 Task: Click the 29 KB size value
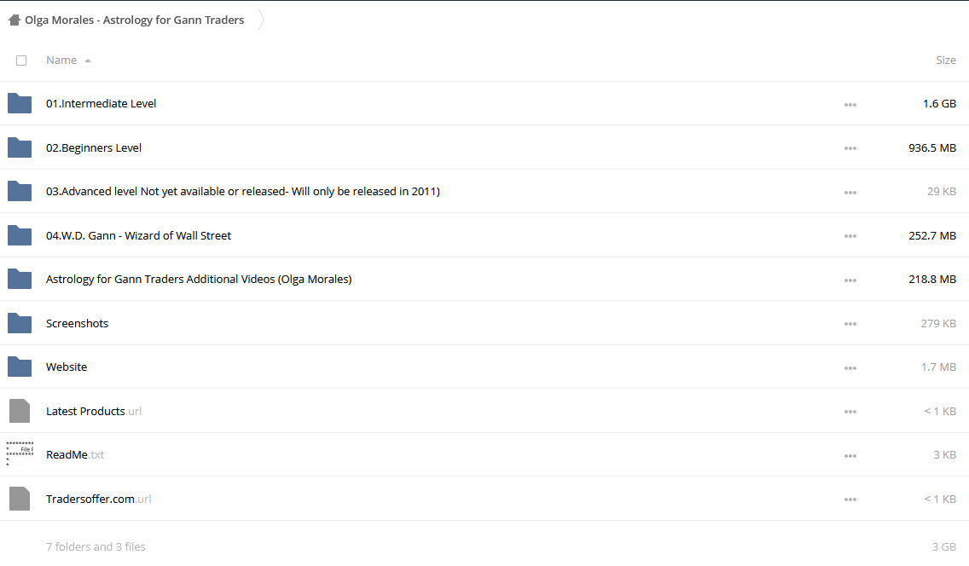point(941,191)
